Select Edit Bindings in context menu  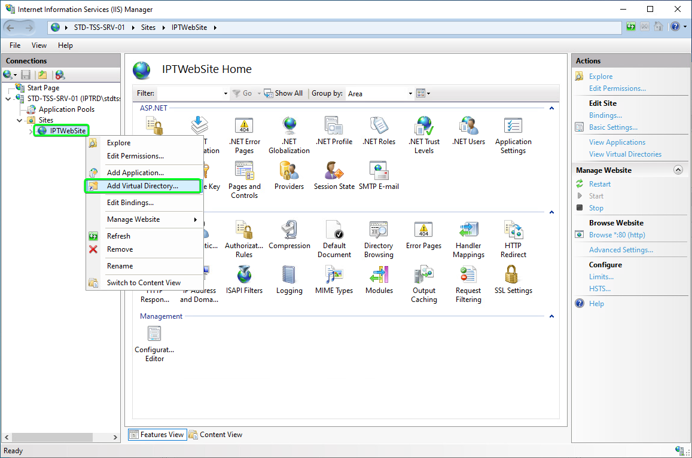click(144, 203)
